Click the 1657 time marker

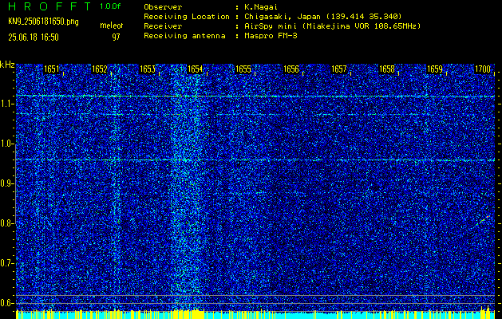(339, 69)
